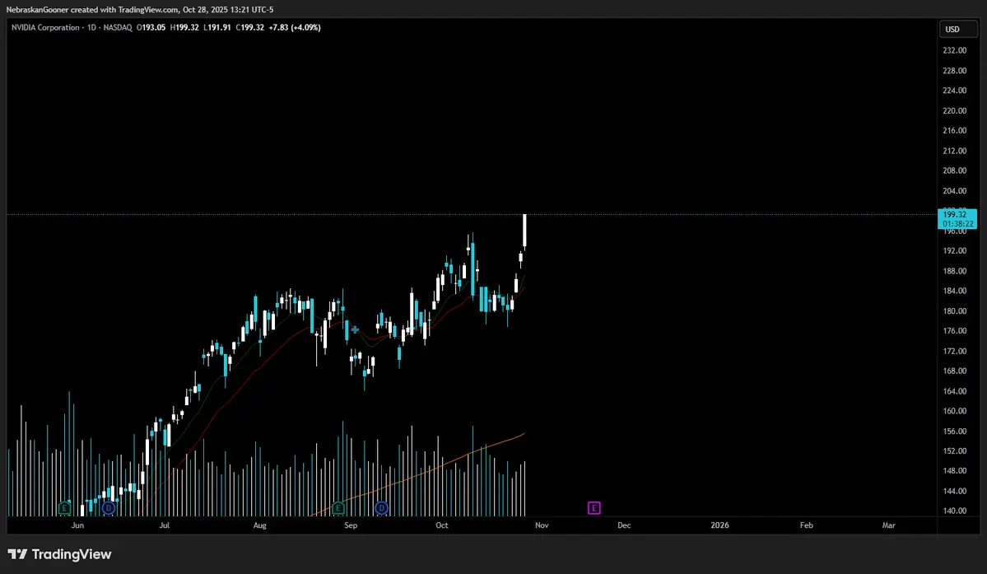Click the 164.00 price axis label
Image resolution: width=987 pixels, height=574 pixels.
954,391
